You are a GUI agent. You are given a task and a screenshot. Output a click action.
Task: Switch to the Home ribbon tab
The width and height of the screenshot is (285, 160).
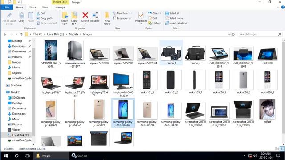[x=20, y=7]
